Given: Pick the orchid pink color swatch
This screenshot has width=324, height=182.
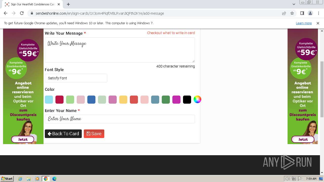Looking at the screenshot, I should click(113, 100).
